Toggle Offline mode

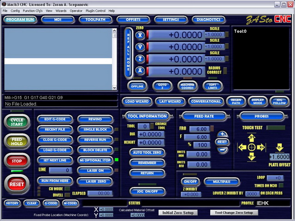click(137, 86)
